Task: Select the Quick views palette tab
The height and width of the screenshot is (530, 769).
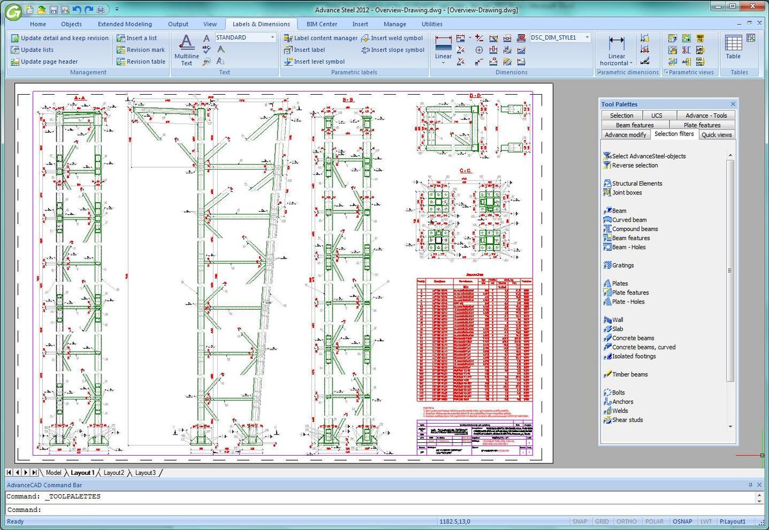Action: click(716, 134)
